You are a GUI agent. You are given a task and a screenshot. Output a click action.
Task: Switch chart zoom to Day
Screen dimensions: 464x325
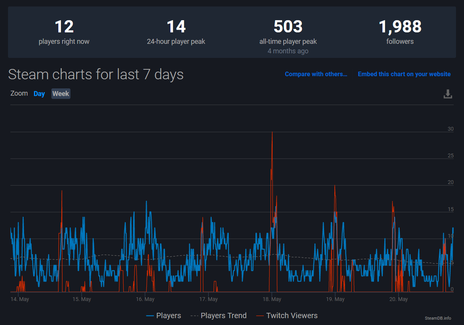click(39, 94)
